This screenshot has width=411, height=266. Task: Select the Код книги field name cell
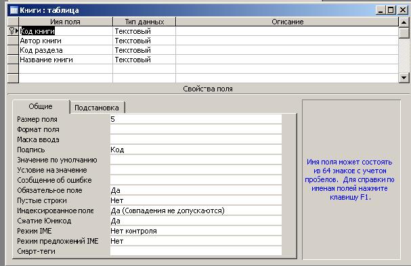[x=66, y=31]
